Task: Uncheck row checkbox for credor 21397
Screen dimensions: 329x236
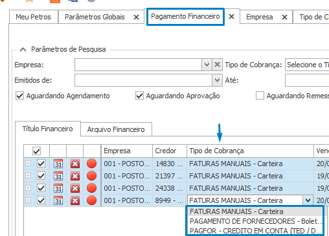Action: pos(41,176)
